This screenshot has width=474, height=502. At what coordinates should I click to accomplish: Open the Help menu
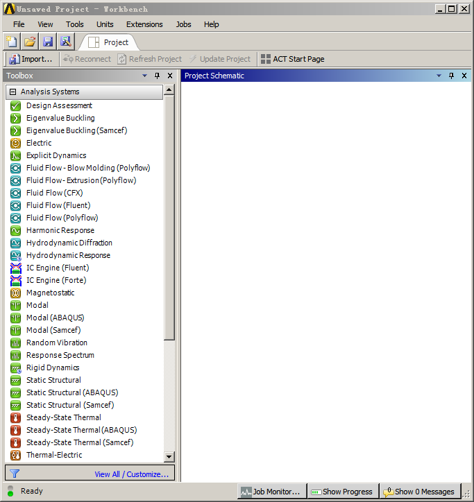[211, 24]
